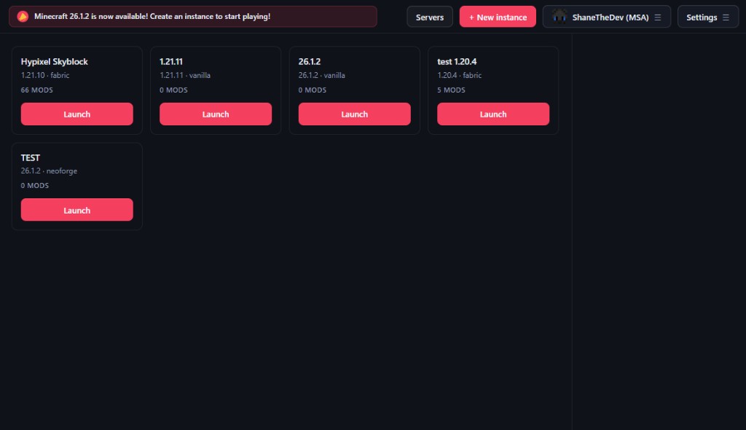
Task: Click 0 MODS label on the TEST card
Action: click(x=35, y=186)
